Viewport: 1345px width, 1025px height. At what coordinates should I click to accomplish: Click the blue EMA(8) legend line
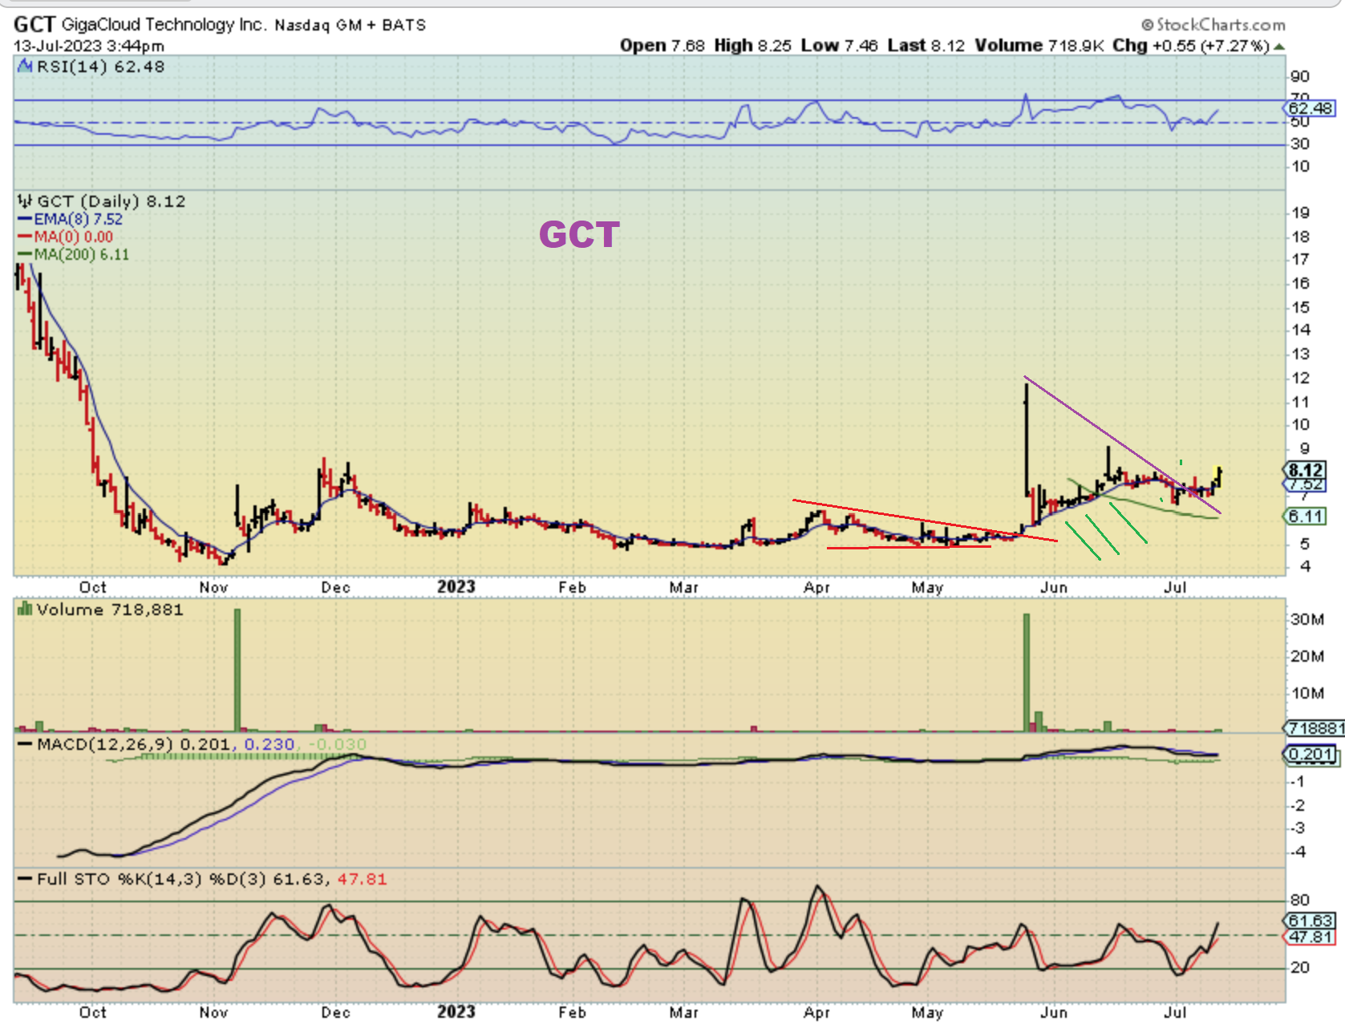(x=25, y=219)
